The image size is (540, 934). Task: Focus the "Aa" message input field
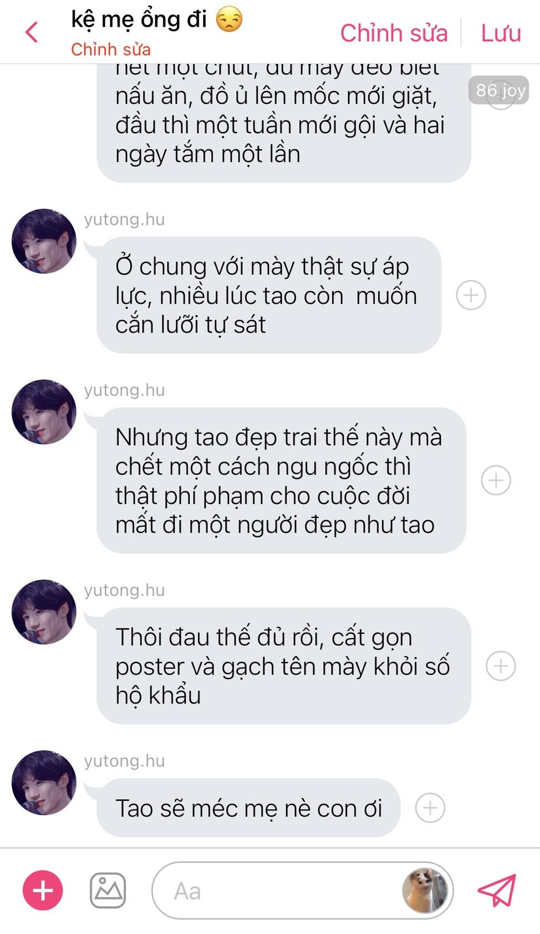(x=302, y=891)
